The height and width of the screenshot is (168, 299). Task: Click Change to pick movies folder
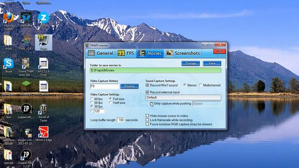(191, 63)
